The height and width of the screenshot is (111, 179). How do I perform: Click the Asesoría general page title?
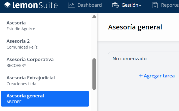(x=135, y=27)
